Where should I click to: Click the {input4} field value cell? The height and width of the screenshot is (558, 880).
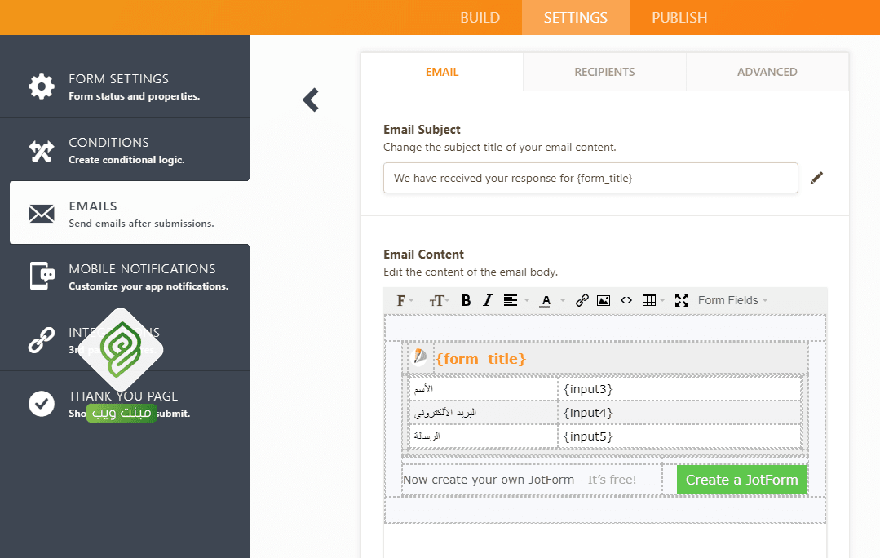coord(679,413)
